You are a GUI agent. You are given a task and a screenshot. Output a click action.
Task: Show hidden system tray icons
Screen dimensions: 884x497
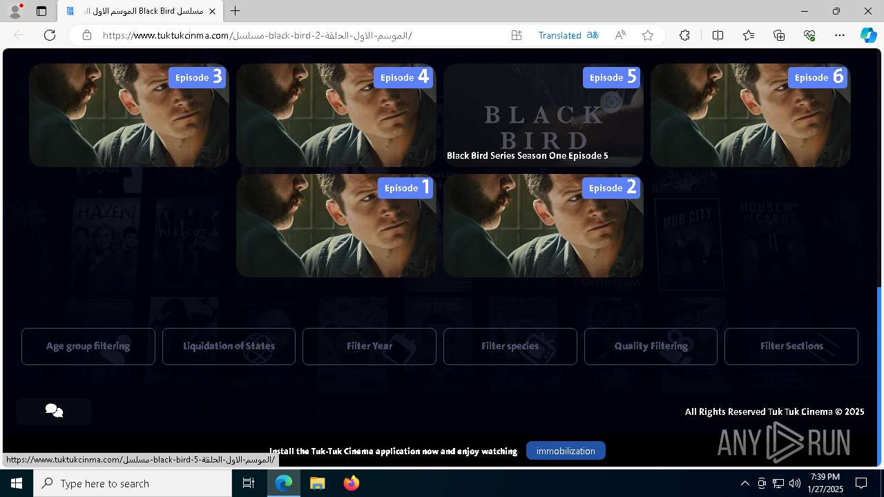pyautogui.click(x=744, y=483)
